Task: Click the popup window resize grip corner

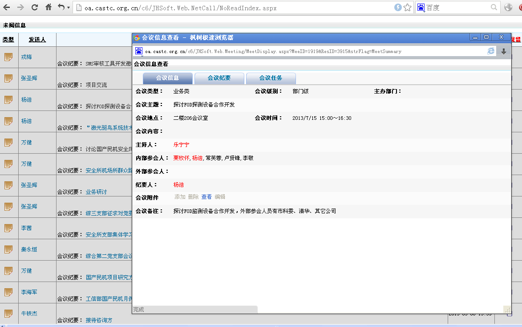Action: point(507,310)
